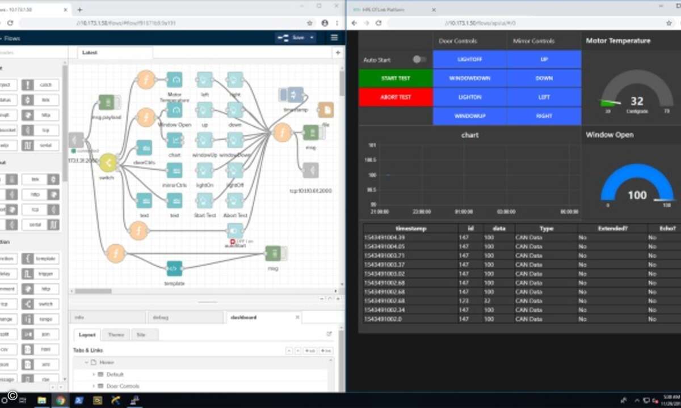Select the template node on the canvas
Image resolution: width=681 pixels, height=408 pixels.
174,268
